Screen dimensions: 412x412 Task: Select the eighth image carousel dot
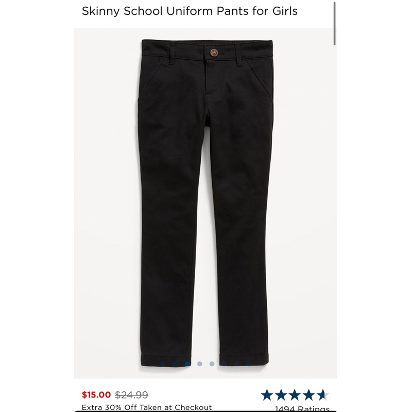coord(249,364)
